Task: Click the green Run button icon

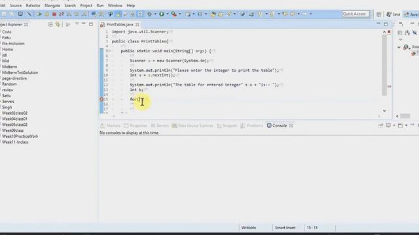Action: tap(162, 14)
